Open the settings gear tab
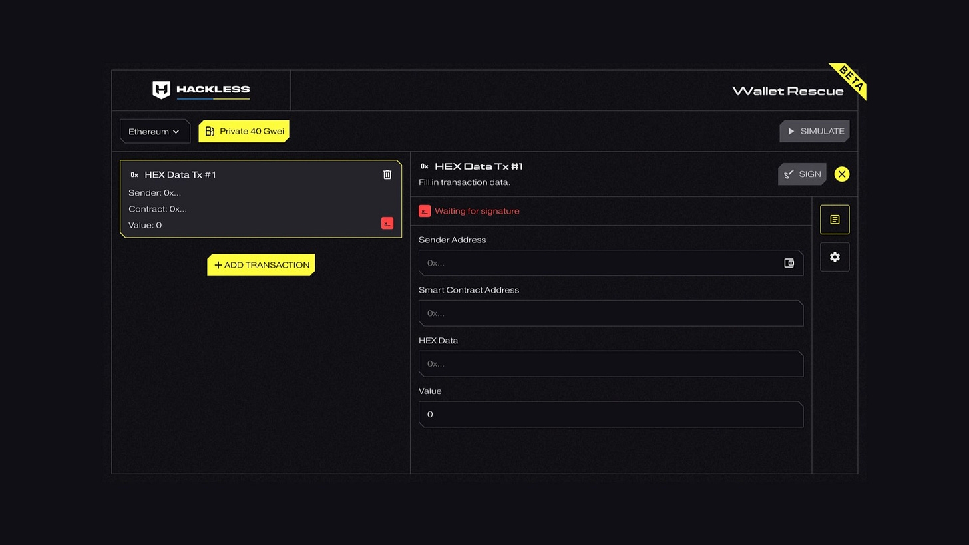 coord(835,257)
